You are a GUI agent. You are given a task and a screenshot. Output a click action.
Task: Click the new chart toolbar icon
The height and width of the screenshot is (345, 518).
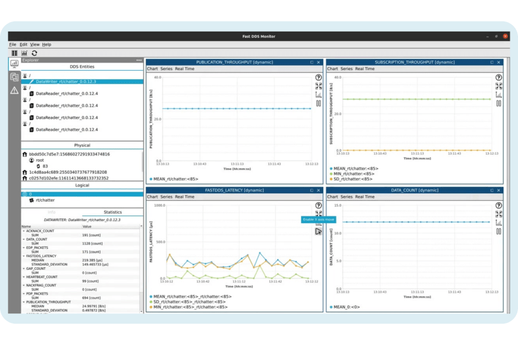25,53
